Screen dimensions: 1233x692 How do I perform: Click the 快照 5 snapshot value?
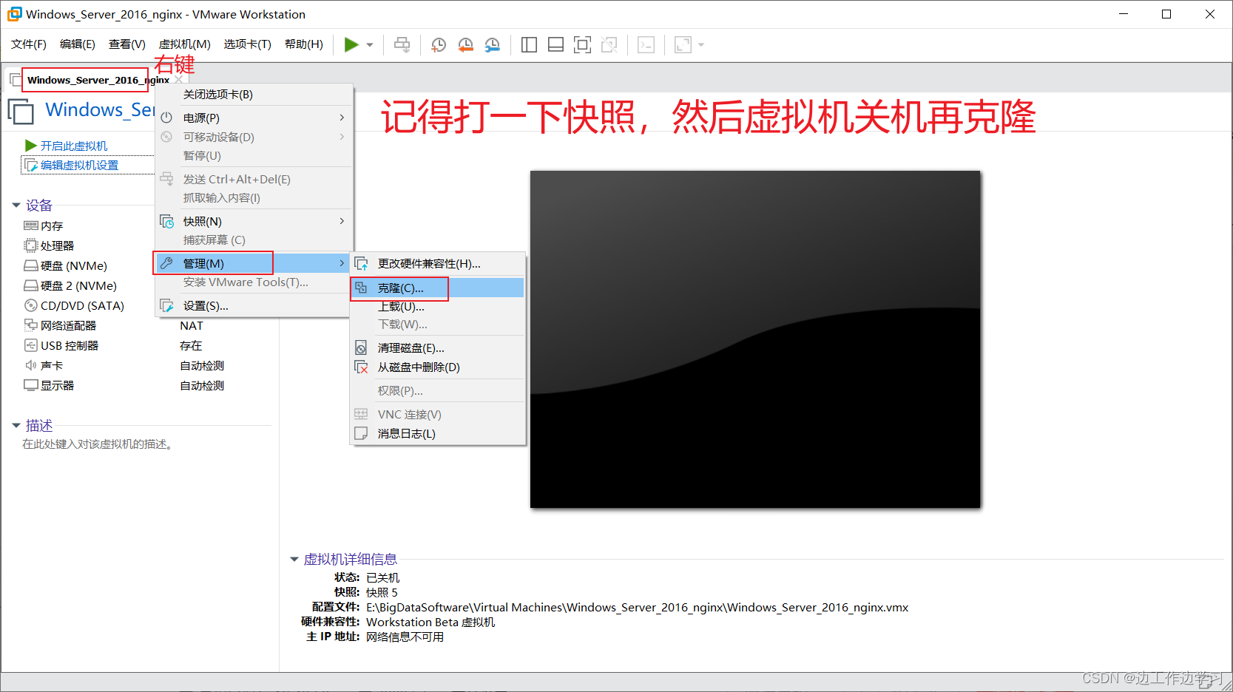pos(382,592)
